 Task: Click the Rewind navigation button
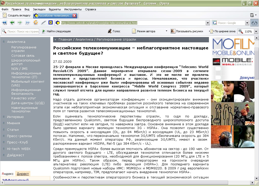tap(4, 22)
